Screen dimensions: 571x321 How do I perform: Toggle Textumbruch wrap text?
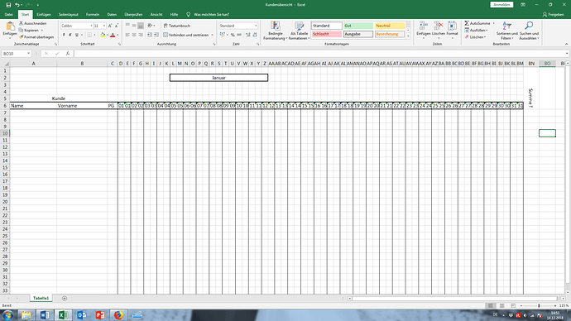click(177, 26)
